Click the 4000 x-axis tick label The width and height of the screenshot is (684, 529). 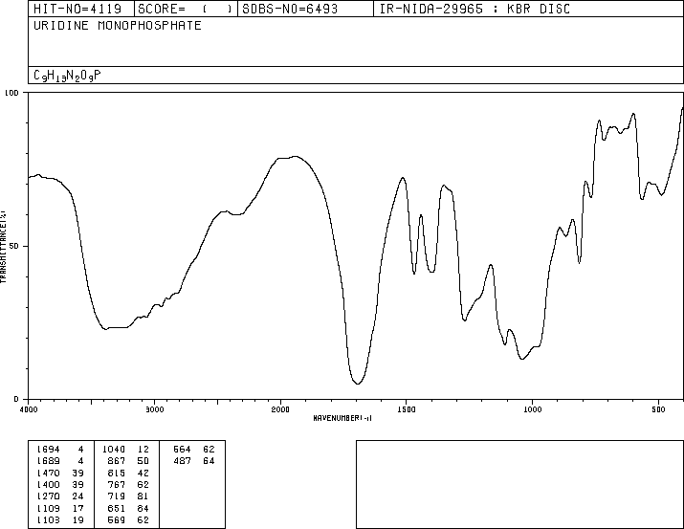point(29,409)
